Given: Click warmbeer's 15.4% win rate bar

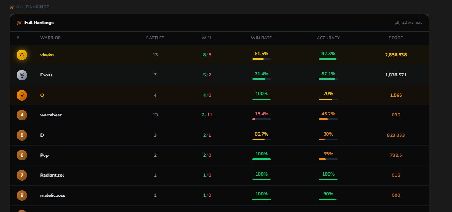Looking at the screenshot, I should (262, 119).
